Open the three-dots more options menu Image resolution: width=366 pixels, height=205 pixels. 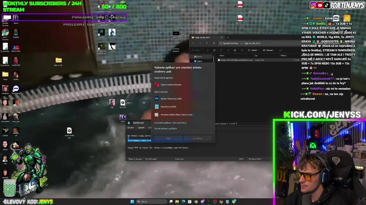[x=281, y=50]
